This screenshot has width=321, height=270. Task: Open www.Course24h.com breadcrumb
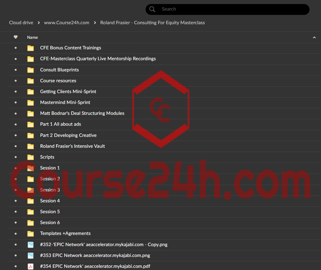pyautogui.click(x=66, y=23)
